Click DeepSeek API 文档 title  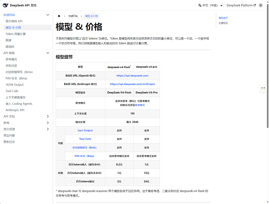tap(23, 5)
